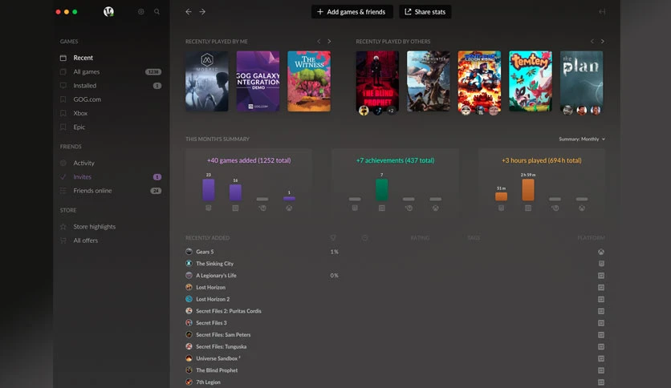The image size is (671, 388).
Task: Click the Xbox platform icon on Gears 5 row
Action: click(x=601, y=252)
